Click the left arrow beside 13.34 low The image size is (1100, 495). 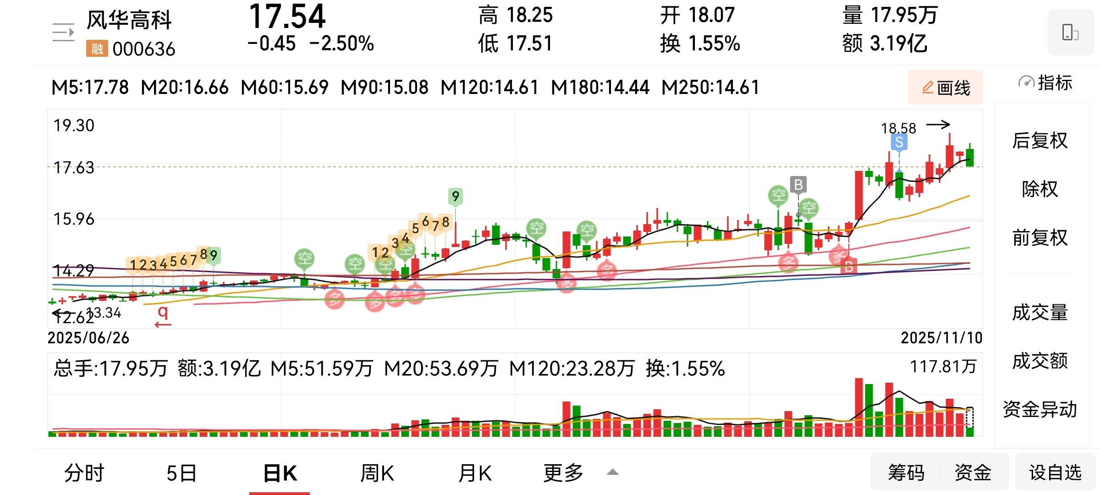coord(62,313)
